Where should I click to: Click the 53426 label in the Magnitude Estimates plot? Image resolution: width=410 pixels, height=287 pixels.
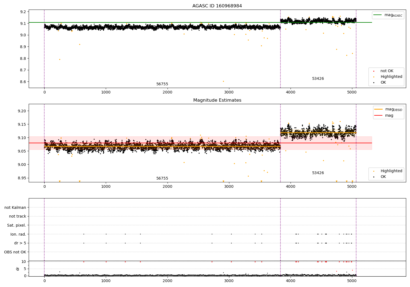coord(318,173)
